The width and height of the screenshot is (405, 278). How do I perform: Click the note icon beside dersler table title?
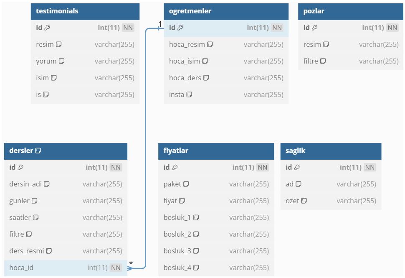[x=38, y=150]
